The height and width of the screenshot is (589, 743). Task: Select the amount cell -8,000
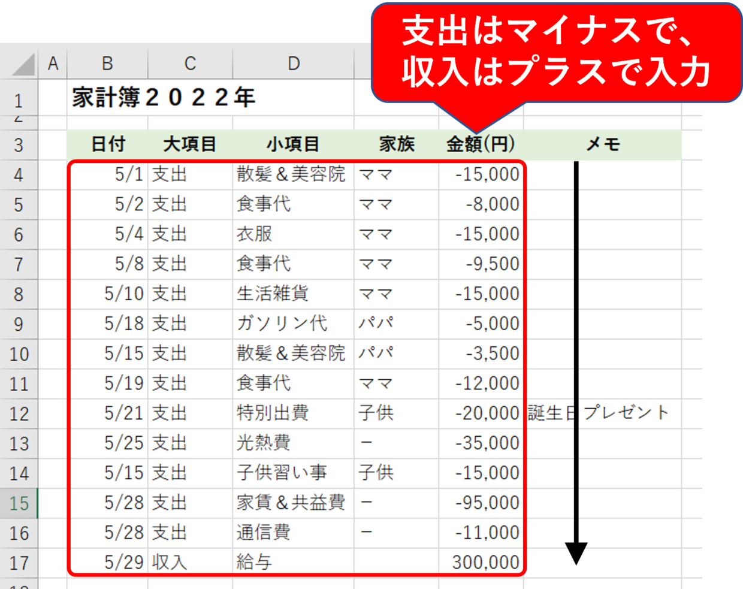[481, 204]
